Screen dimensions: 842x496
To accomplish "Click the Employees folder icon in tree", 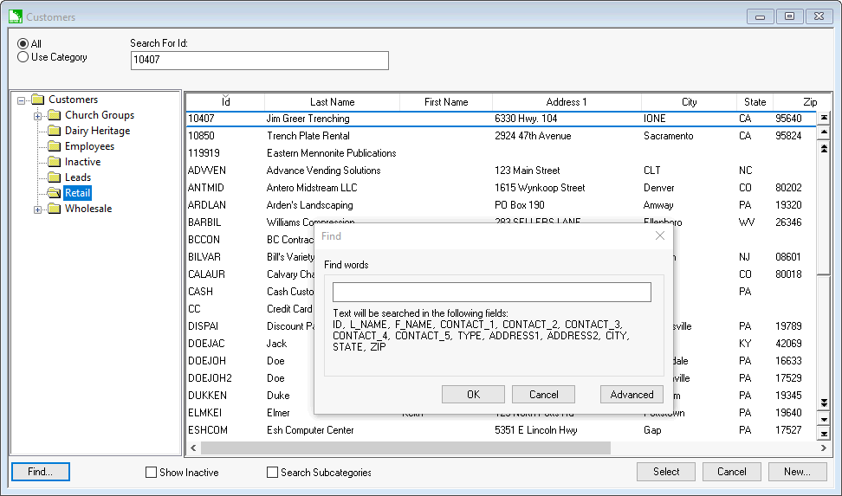I will 54,146.
